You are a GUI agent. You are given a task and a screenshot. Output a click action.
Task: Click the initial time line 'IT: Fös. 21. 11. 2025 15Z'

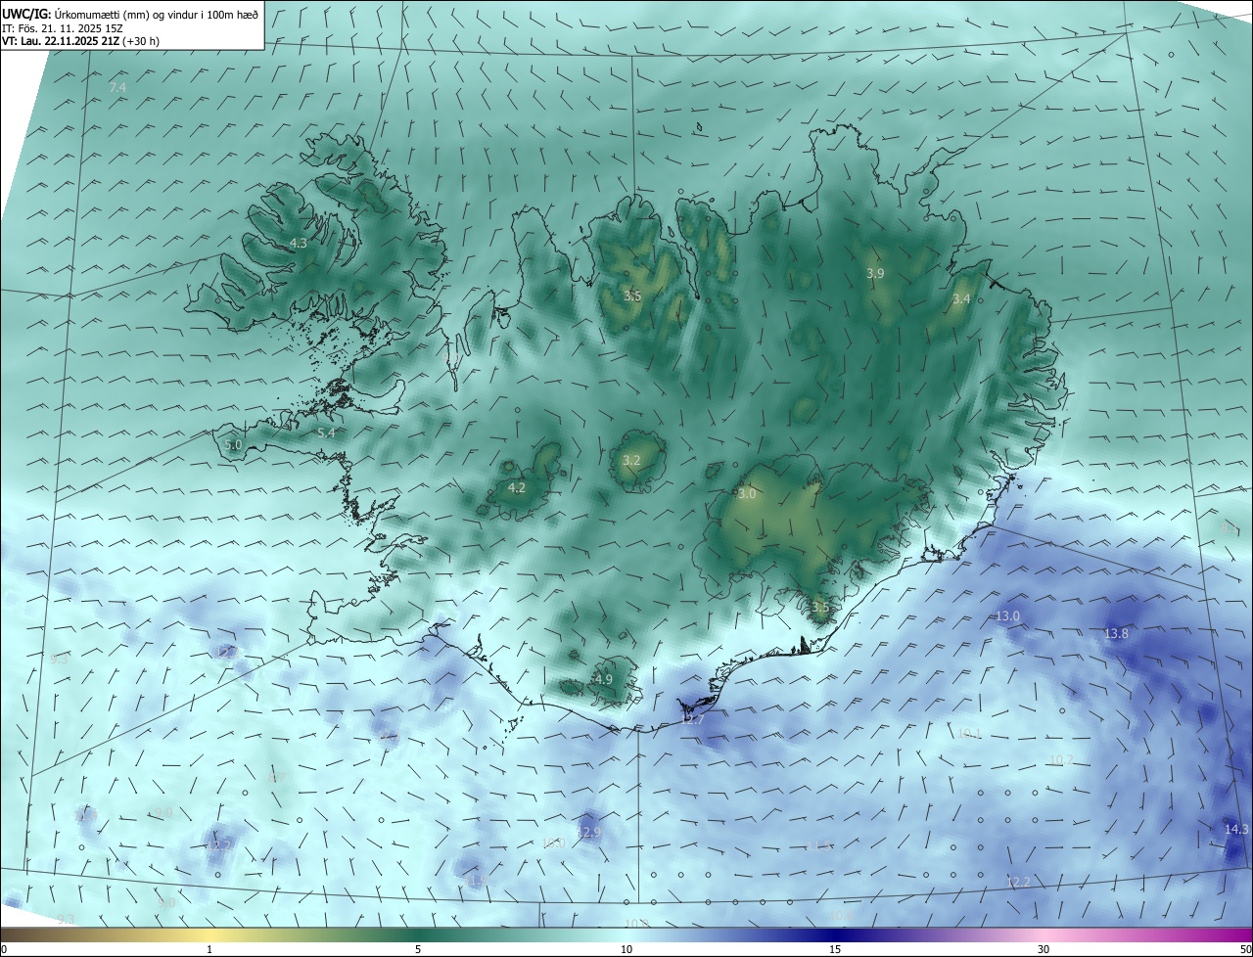62,27
